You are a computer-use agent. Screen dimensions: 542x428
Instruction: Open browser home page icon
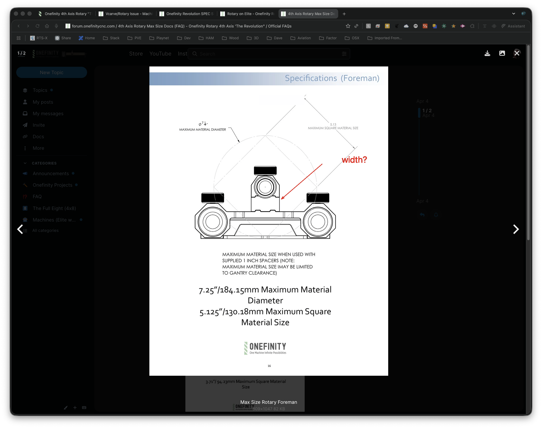point(47,26)
